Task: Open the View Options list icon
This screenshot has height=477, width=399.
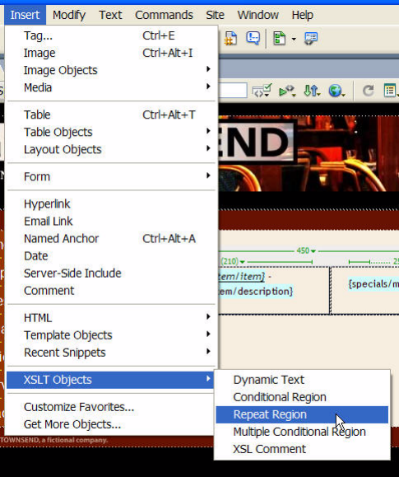Action: [x=391, y=91]
